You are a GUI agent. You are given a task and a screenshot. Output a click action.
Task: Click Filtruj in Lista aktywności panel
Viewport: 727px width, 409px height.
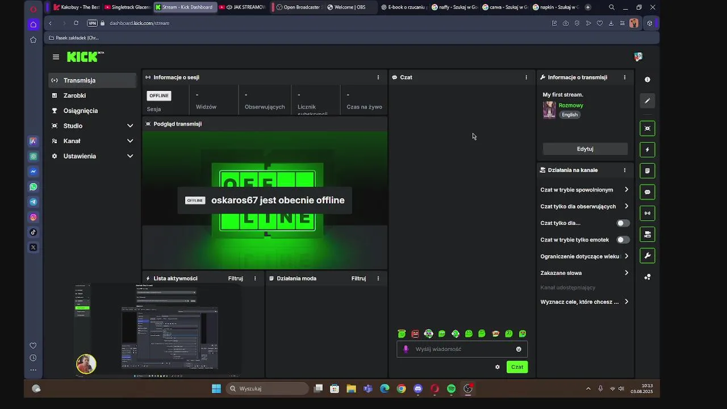[x=235, y=278]
